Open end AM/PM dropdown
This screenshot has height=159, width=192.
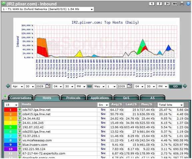tap(162, 87)
